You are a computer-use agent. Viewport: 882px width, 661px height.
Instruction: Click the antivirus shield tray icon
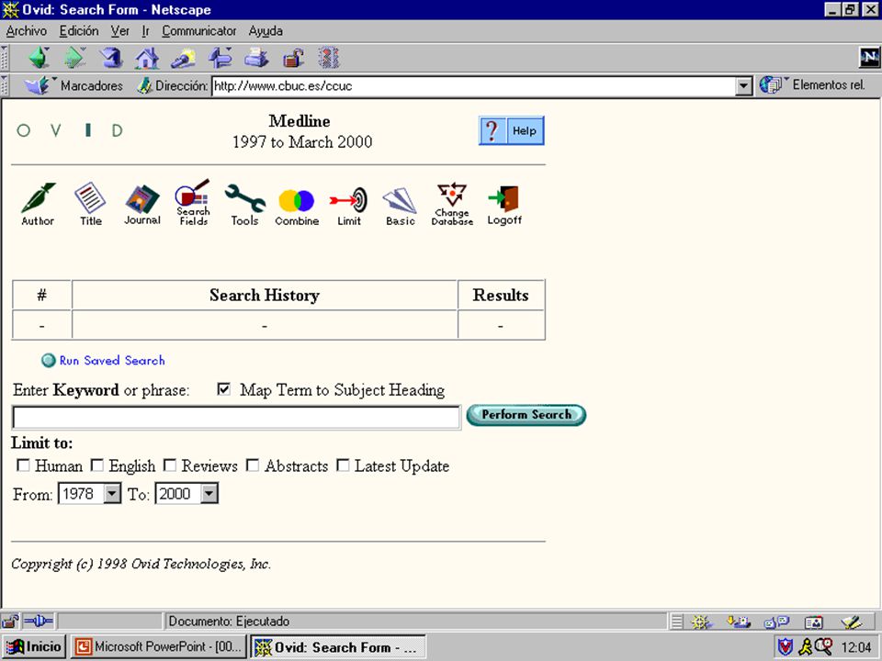(x=786, y=647)
